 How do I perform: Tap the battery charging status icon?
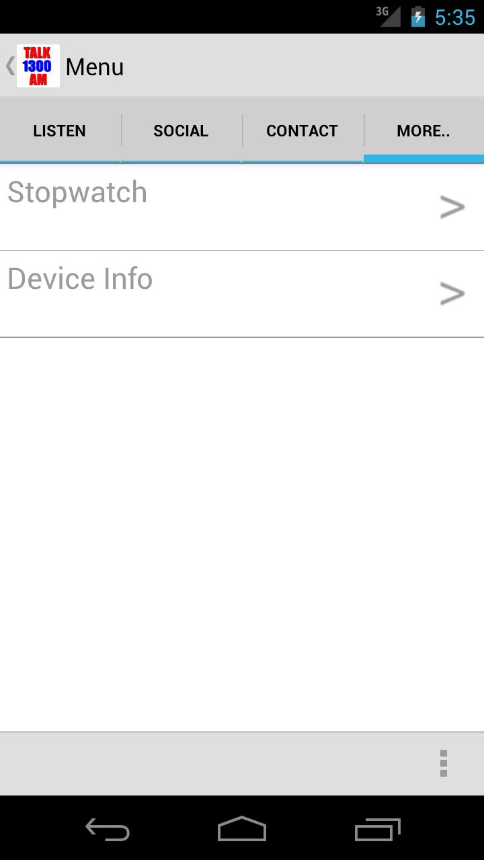pos(417,17)
